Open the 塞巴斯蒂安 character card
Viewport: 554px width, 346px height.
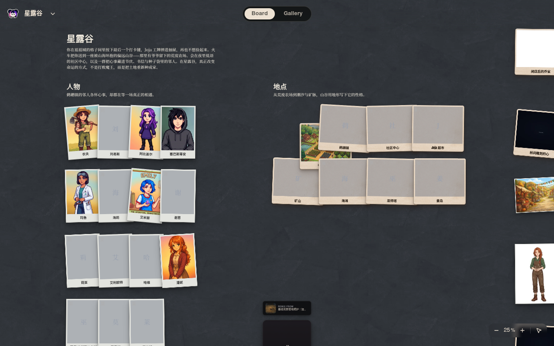[177, 132]
